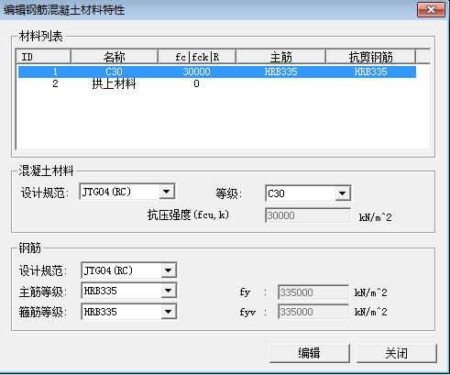Open rebar 设计规范 JTG04(RC) dropdown
Viewport: 450px width, 375px height.
coord(169,270)
